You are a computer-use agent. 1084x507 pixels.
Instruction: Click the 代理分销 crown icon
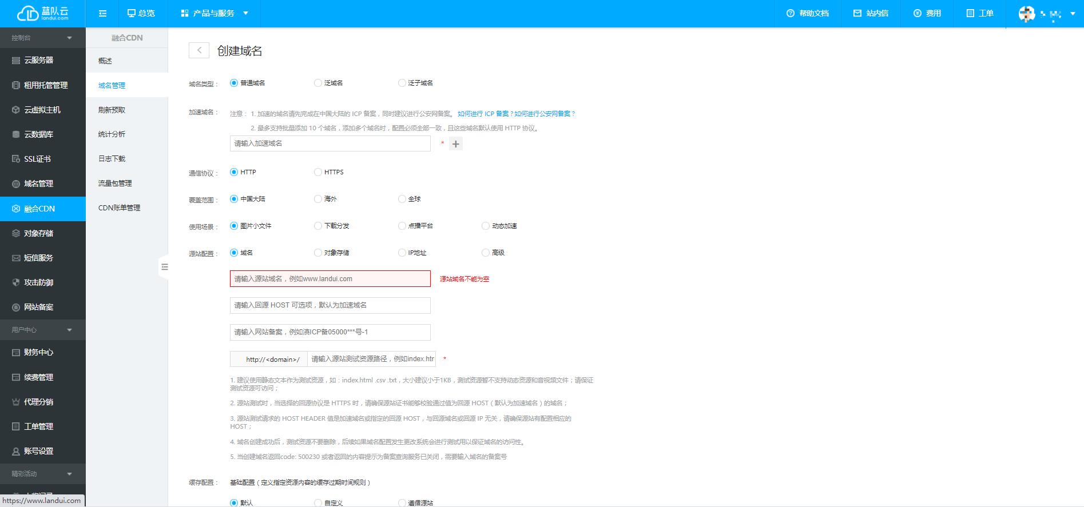[x=16, y=402]
